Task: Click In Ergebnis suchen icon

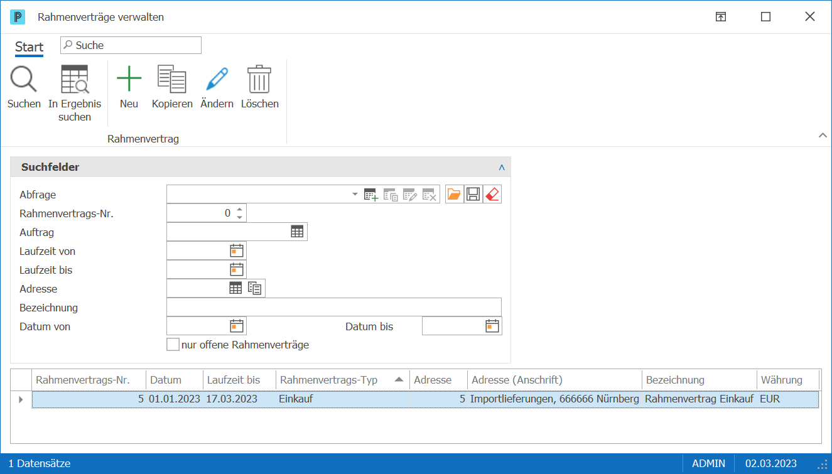Action: pos(75,80)
